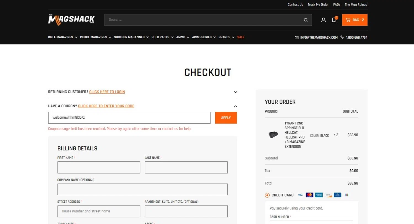Screen dimensions: 414x224
Task: Open the user account icon
Action: pyautogui.click(x=323, y=20)
